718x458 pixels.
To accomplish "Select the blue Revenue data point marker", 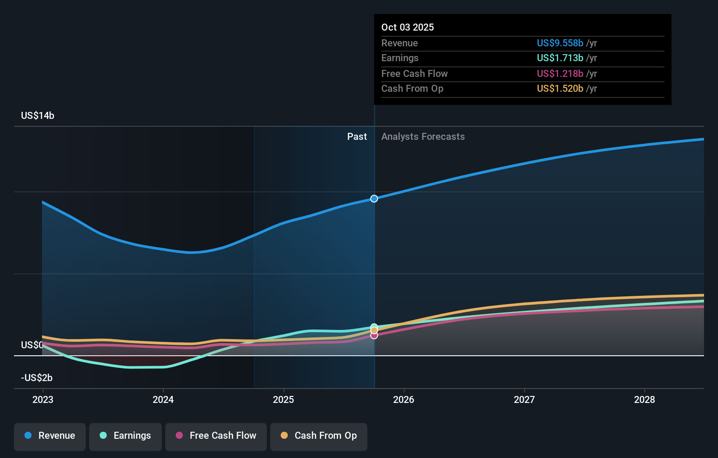I will [374, 198].
